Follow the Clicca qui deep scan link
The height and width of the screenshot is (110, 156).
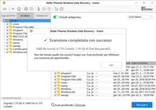tap(80, 105)
